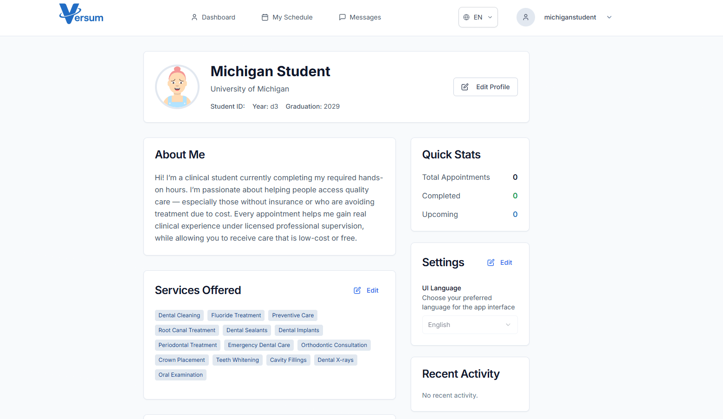Open the English UI Language dropdown in Settings
723x419 pixels.
coord(470,324)
